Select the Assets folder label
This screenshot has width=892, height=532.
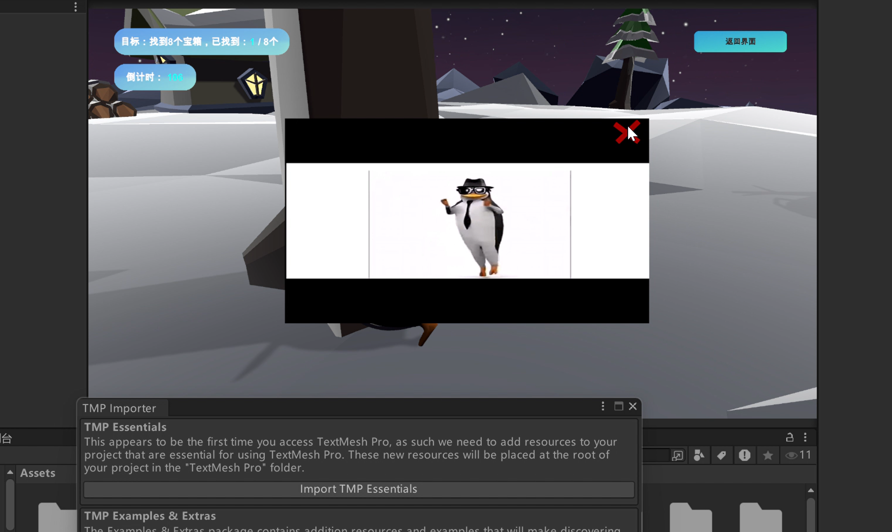[38, 473]
